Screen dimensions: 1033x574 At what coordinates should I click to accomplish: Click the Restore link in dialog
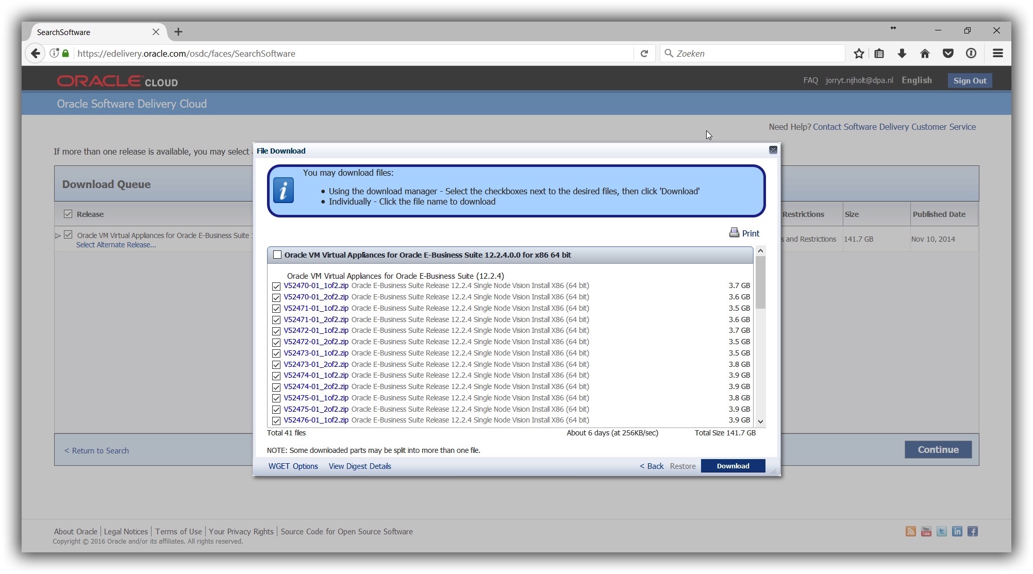(682, 466)
